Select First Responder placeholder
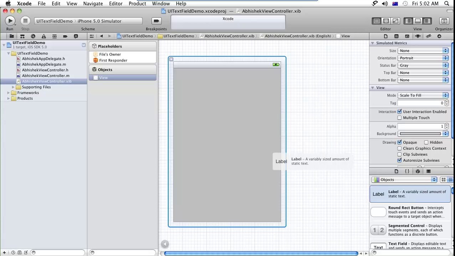Viewport: 455px width, 256px height. (x=113, y=60)
